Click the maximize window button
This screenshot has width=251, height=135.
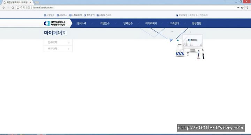[x=241, y=2]
